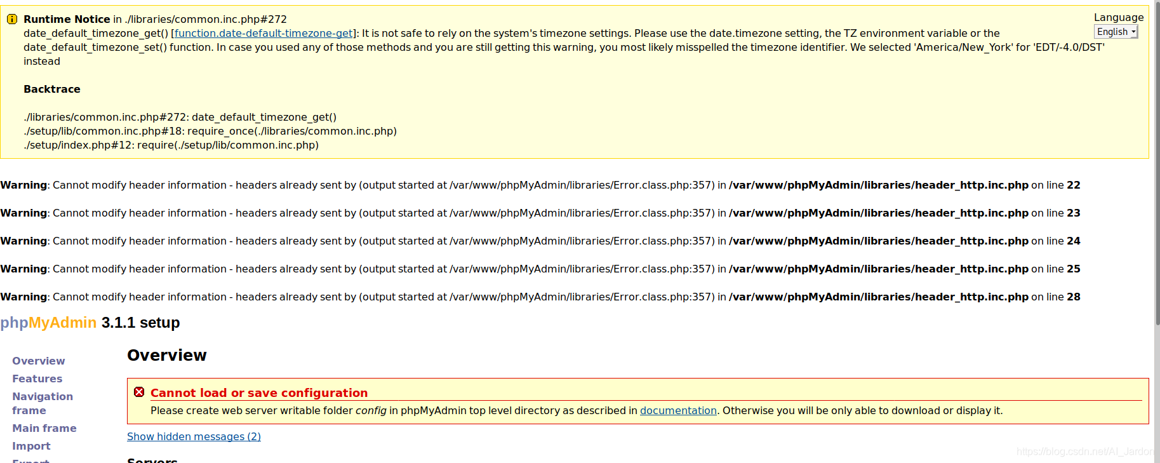Click the red error icon beside Cannot load configuration
The image size is (1160, 463).
click(x=139, y=392)
